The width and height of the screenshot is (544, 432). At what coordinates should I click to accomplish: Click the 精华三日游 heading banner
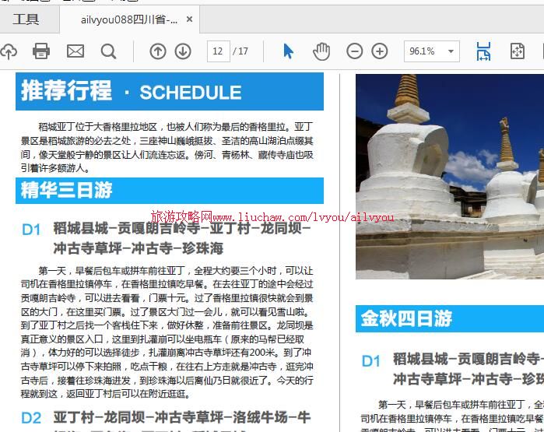(169, 190)
